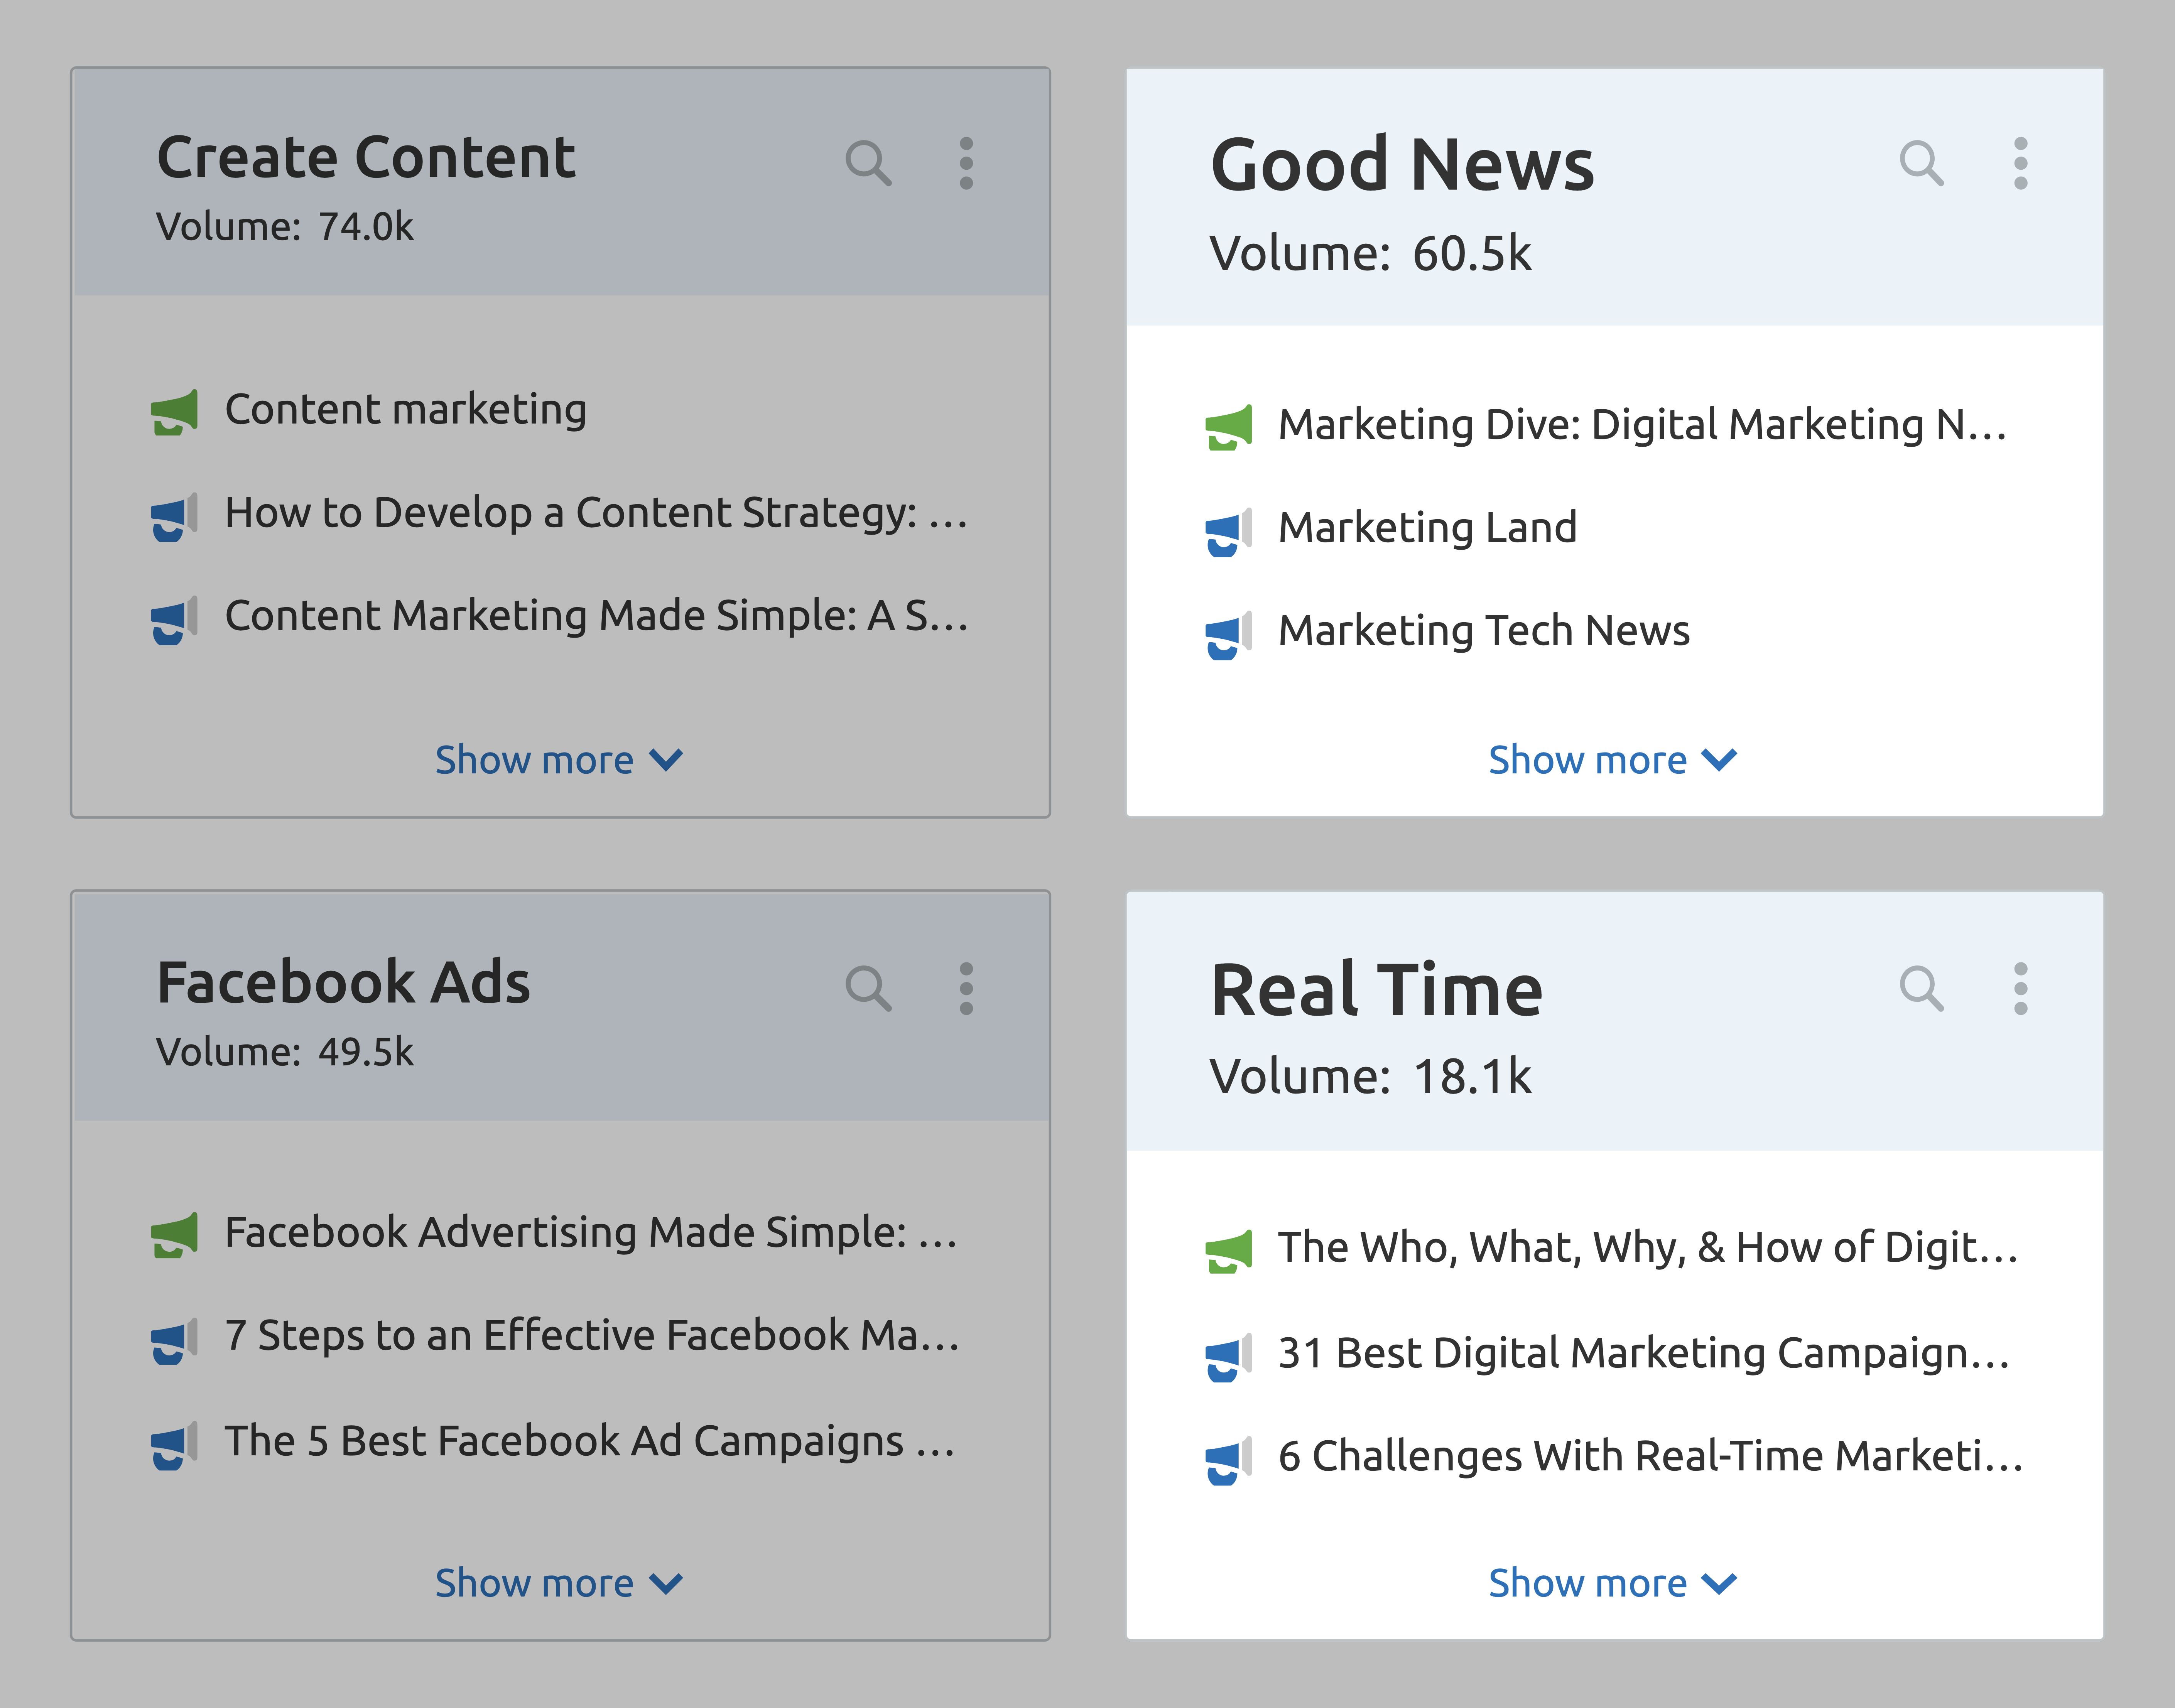Click blue megaphone beside 31 Best Digital Marketing Campaign
The image size is (2175, 1708).
1228,1357
